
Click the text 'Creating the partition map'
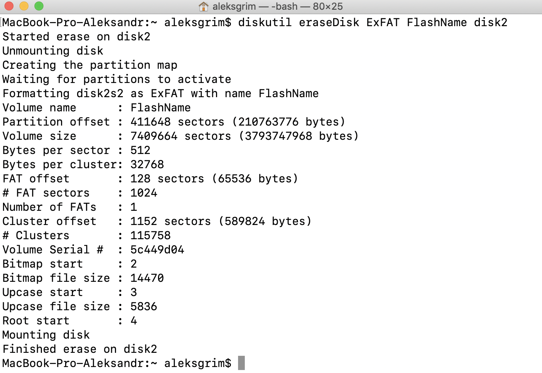tap(90, 65)
